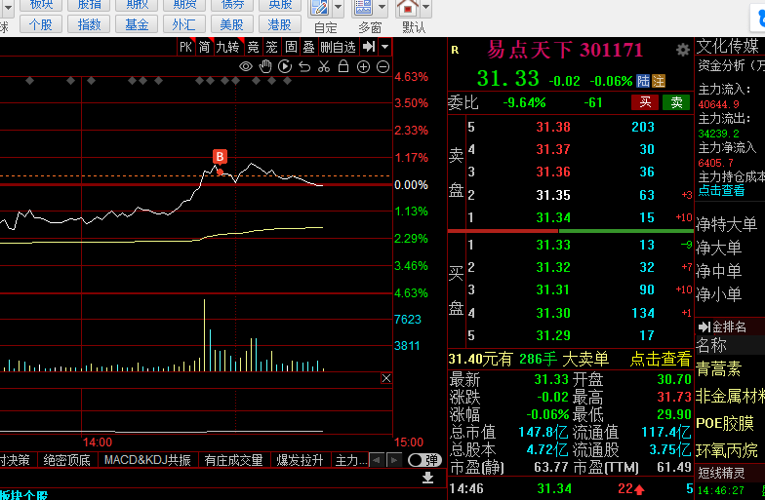Viewport: 765px width, 500px height.
Task: Toggle the 固 fixed axis button
Action: tap(291, 47)
